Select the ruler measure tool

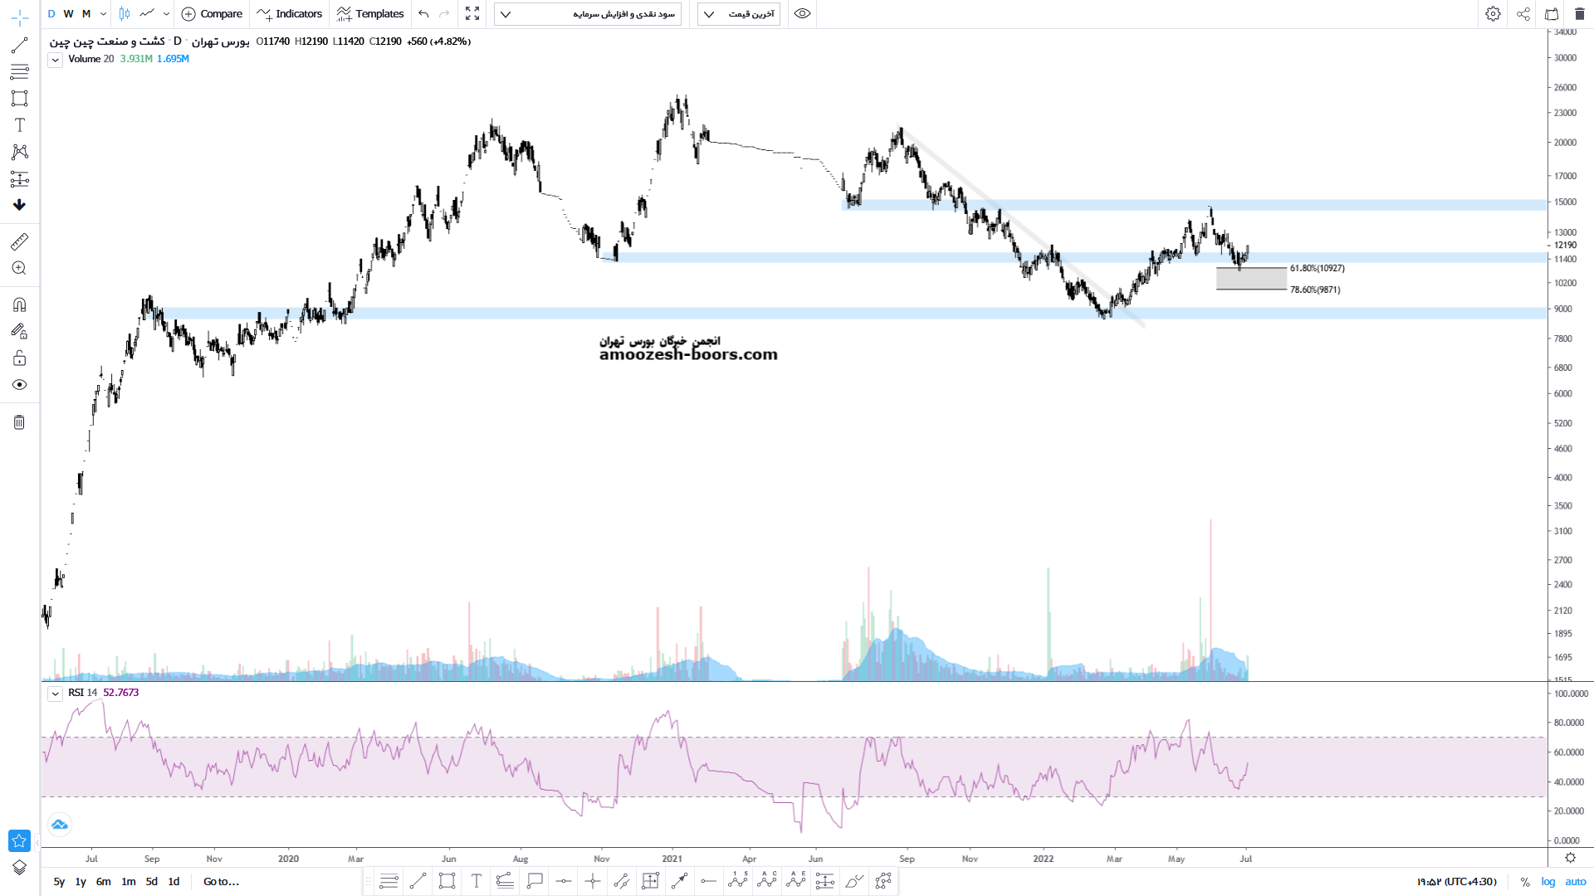19,241
